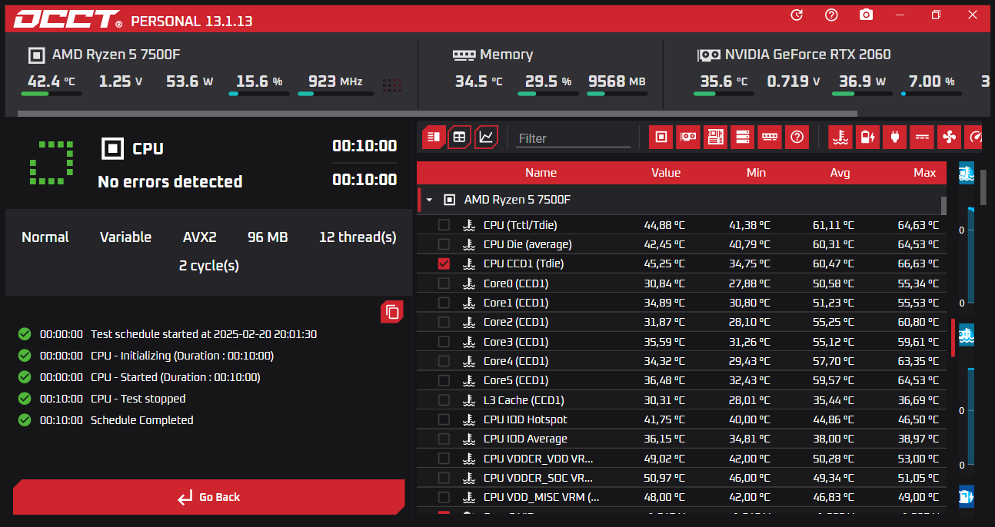Check the CPU VDDCR_SOC VR checkbox
Screen dimensions: 995x527
pyautogui.click(x=444, y=478)
